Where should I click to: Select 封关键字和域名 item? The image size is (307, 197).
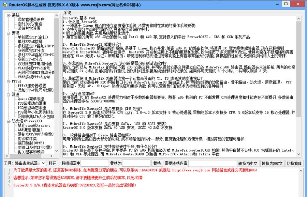coord(31,152)
